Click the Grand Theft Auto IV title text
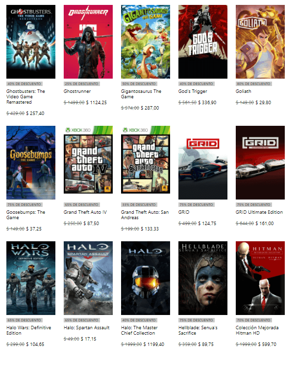 coord(85,212)
